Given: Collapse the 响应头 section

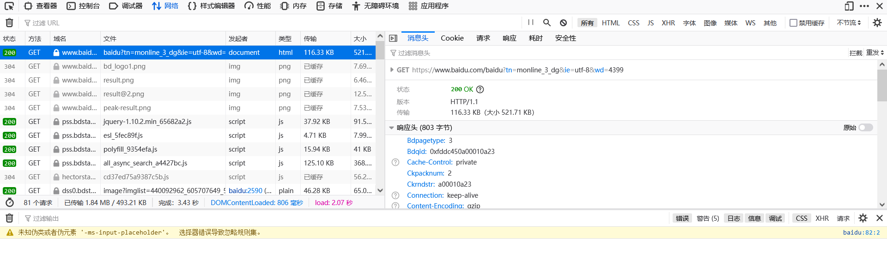Looking at the screenshot, I should (x=392, y=128).
